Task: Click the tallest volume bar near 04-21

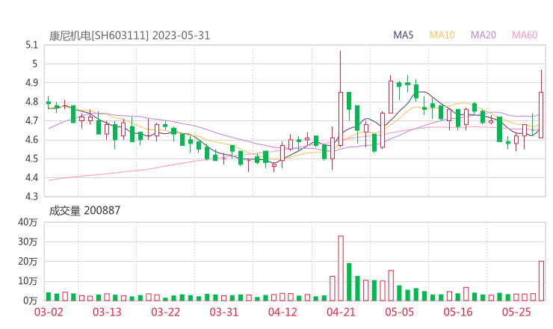Action: coord(341,268)
